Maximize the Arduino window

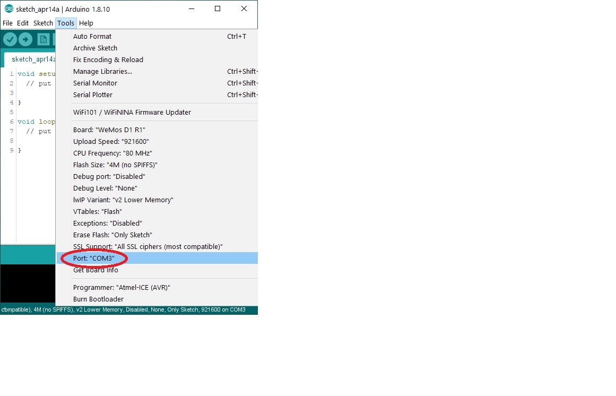(218, 8)
